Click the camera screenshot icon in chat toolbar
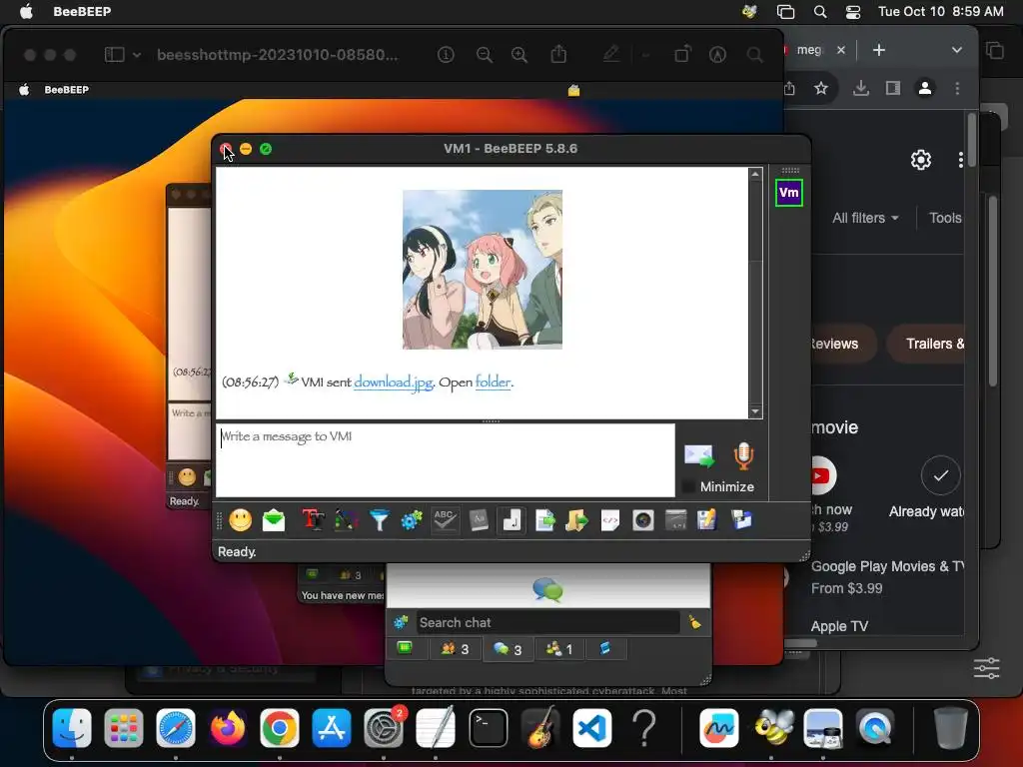The image size is (1023, 767). click(642, 520)
